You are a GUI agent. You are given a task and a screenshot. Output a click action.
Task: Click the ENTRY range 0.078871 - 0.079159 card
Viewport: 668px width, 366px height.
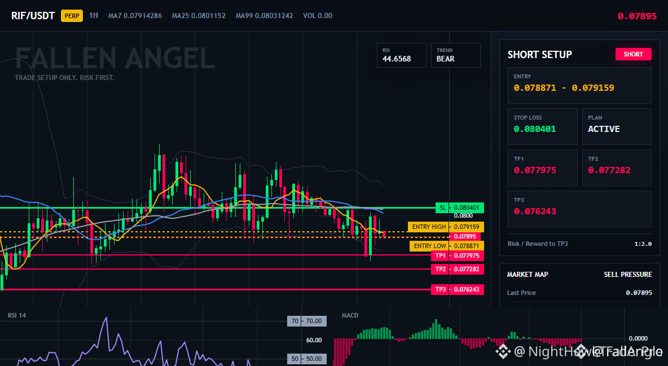(x=579, y=85)
